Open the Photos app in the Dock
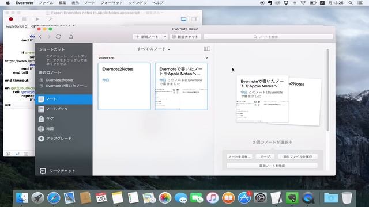The image size is (369, 207). point(165,198)
